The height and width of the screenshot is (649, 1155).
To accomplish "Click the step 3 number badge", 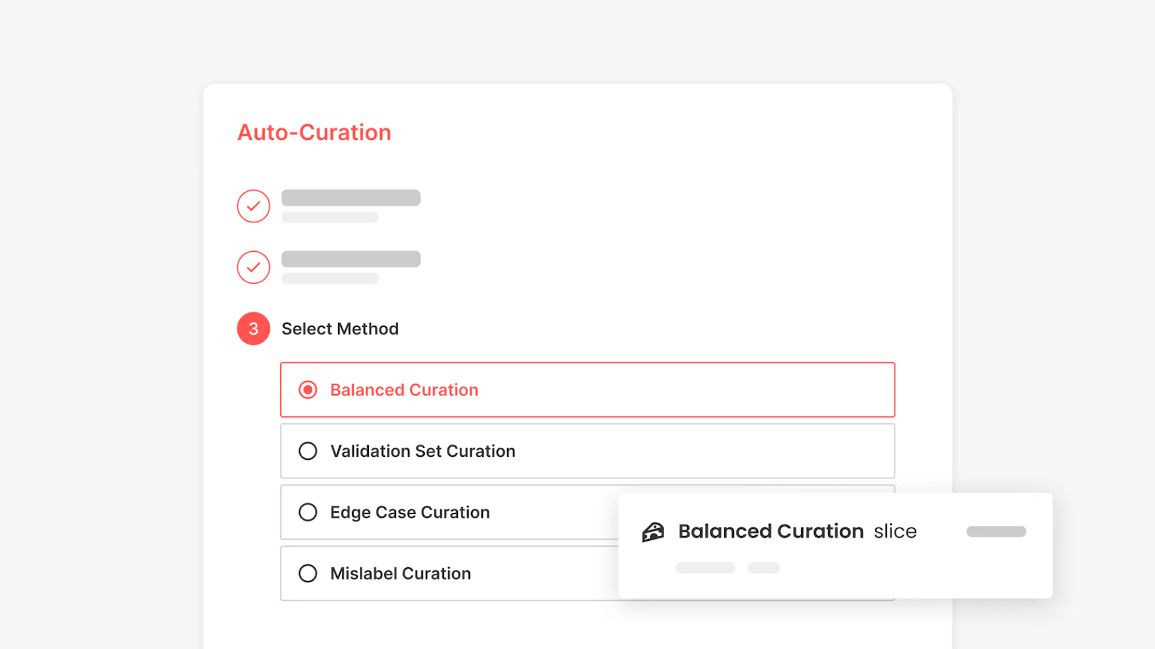I will pos(253,329).
